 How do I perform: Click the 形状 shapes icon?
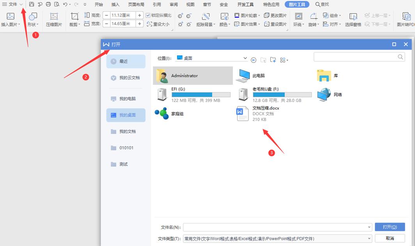pos(33,16)
